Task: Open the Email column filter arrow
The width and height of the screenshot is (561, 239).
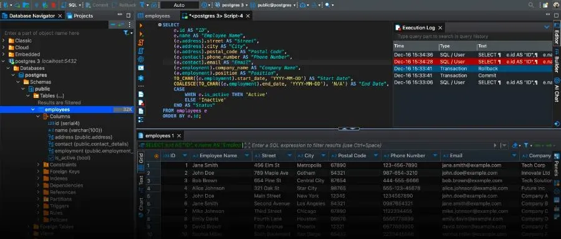Action: 514,156
